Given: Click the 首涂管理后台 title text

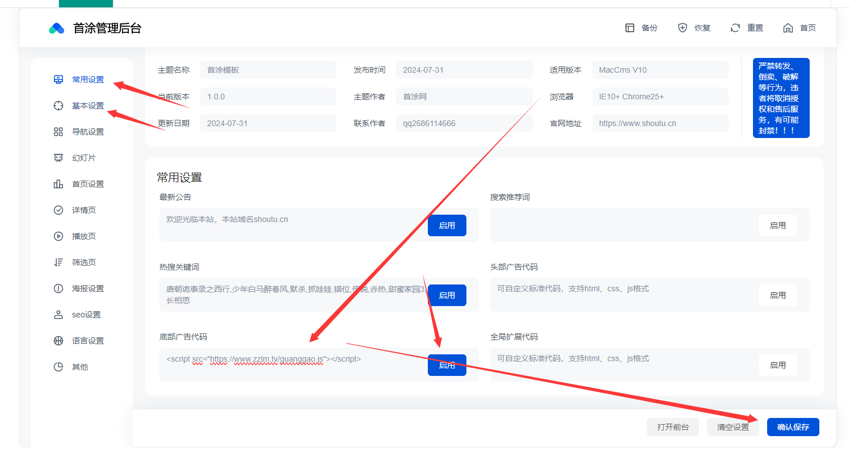Looking at the screenshot, I should 107,28.
